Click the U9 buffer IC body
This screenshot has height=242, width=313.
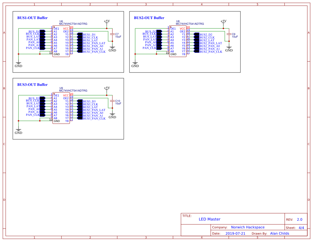point(61,108)
